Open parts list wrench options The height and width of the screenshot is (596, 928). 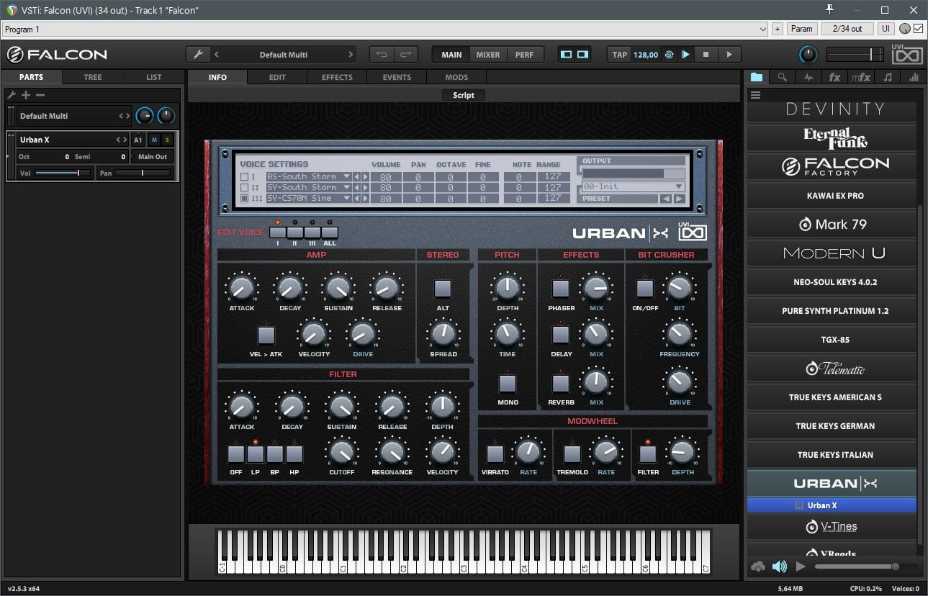coord(12,95)
